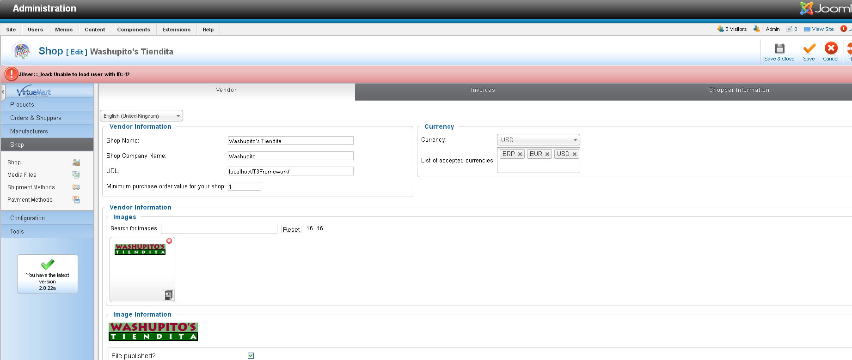852x360 pixels.
Task: Open the Content menu
Action: click(x=95, y=30)
